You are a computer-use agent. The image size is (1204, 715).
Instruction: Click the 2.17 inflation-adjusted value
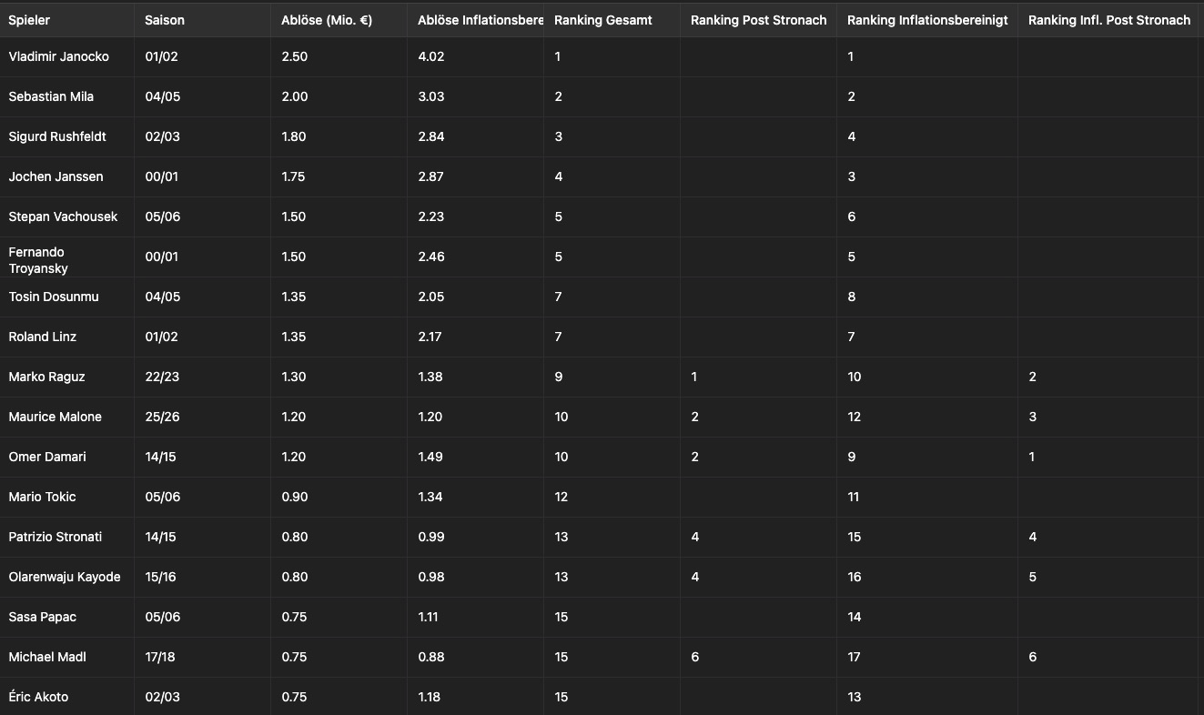pos(430,337)
